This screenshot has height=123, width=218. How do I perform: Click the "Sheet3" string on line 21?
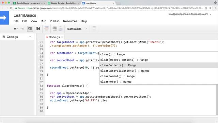coord(155,42)
